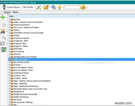
Task: Click the green arrows icon in the sidebar
Action: point(4,50)
